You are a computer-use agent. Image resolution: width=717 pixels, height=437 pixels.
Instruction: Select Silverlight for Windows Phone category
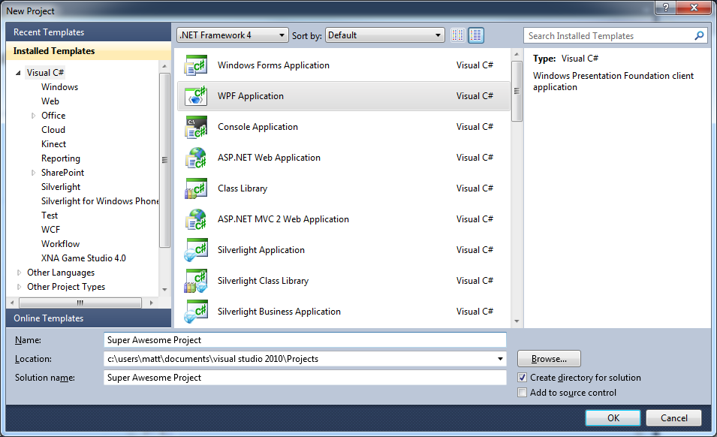click(100, 201)
